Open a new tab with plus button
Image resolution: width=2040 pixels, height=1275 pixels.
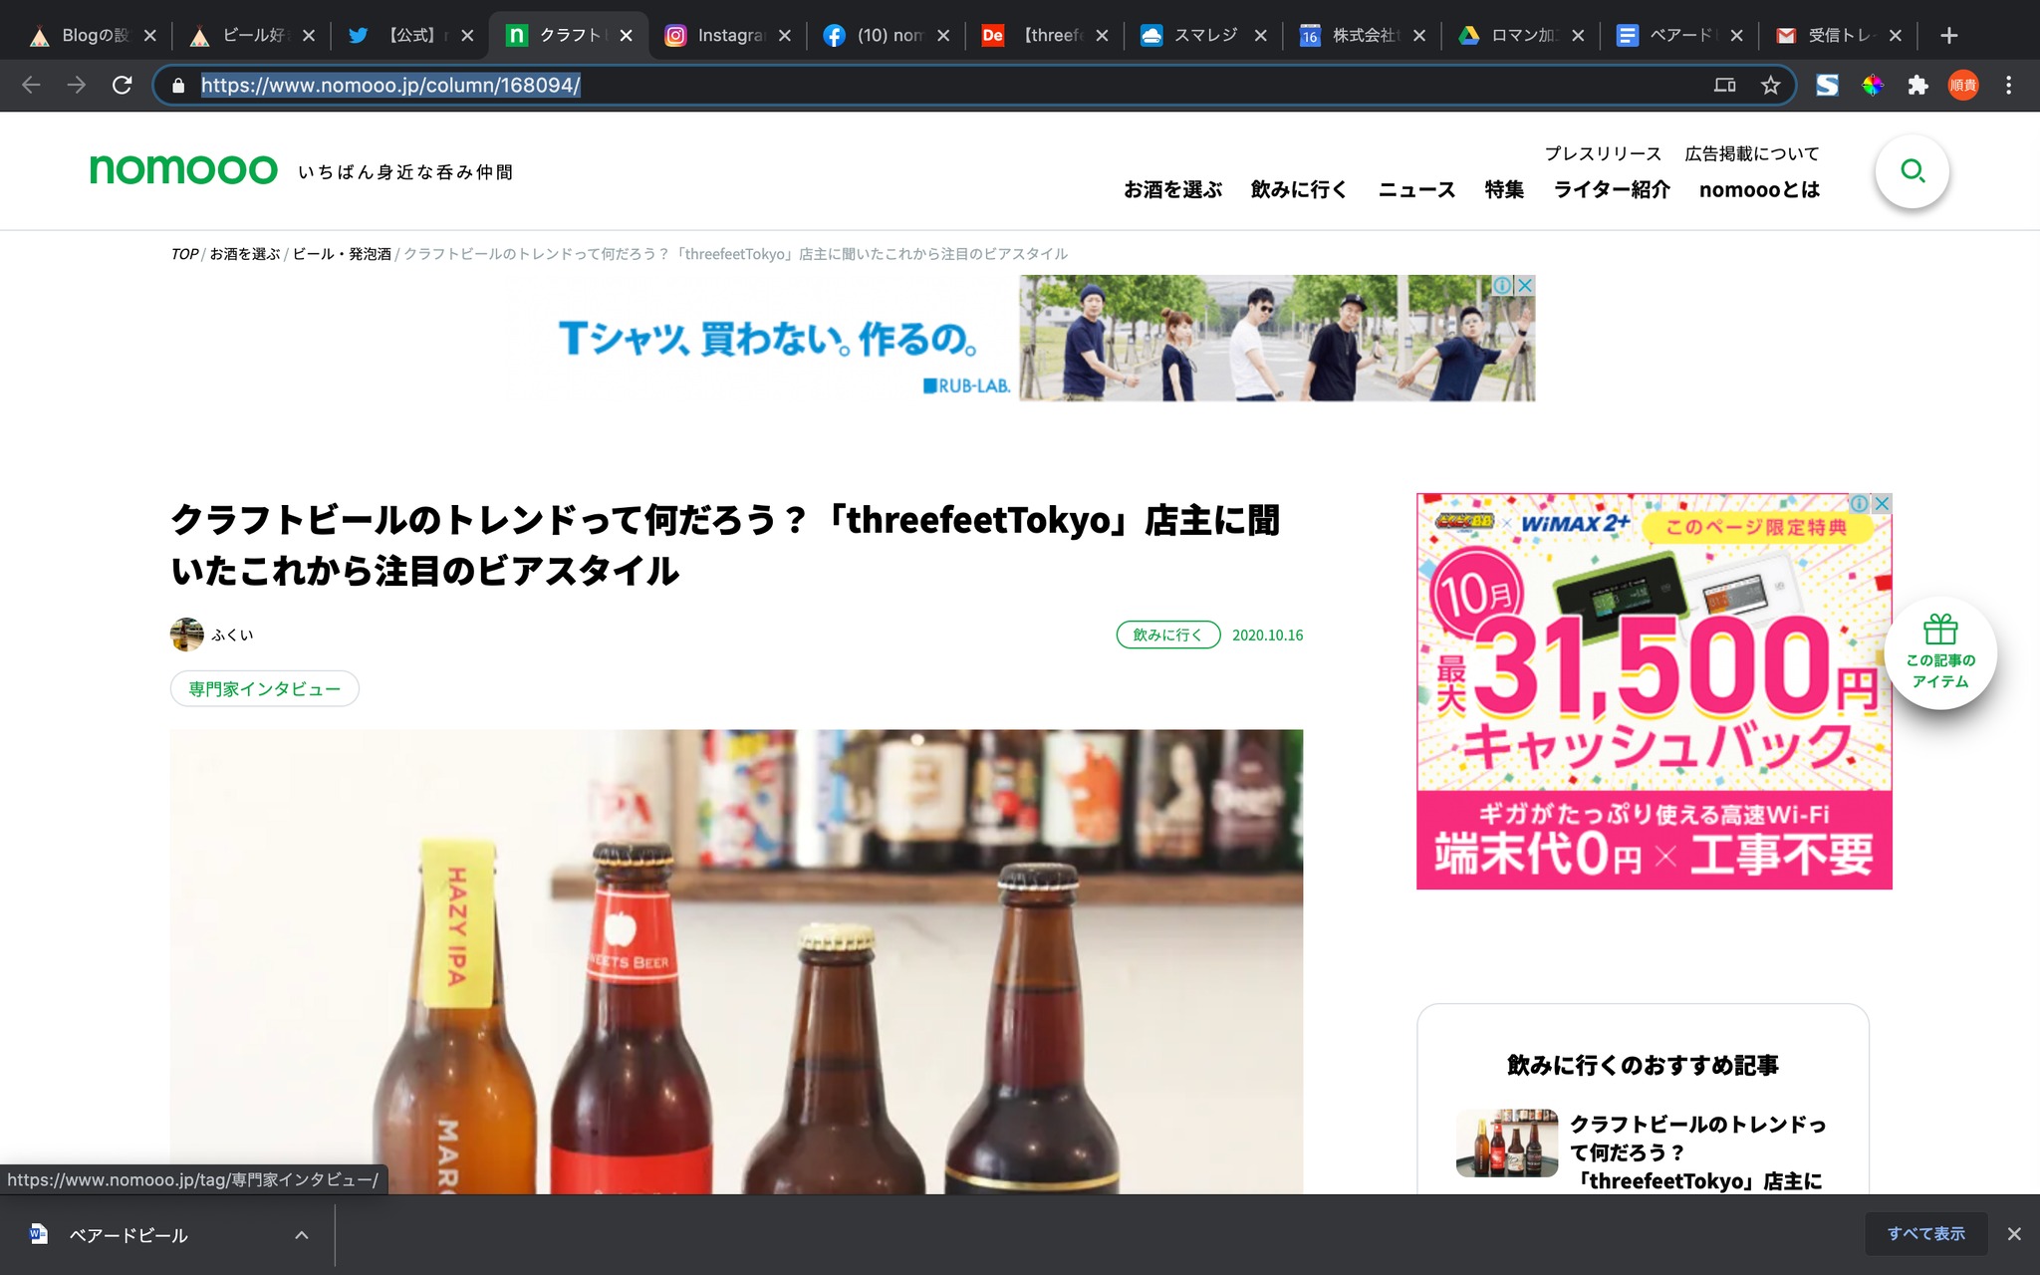(x=1949, y=36)
